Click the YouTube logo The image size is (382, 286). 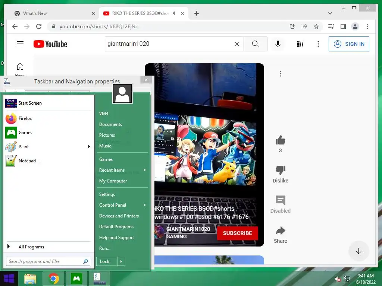pyautogui.click(x=50, y=44)
